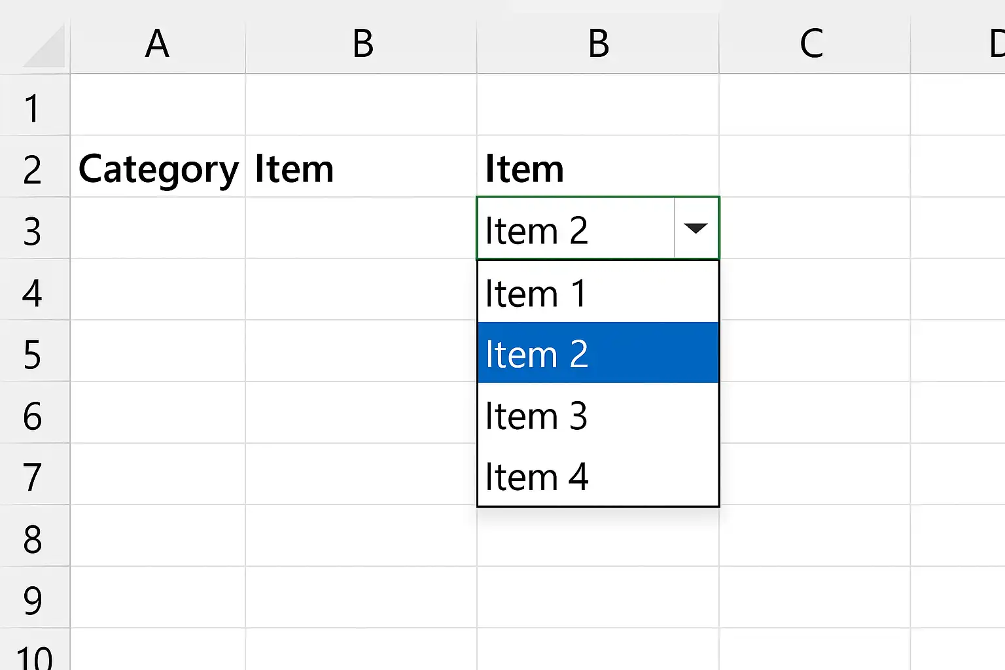Choose highlighted Item 2 in the list

(x=598, y=353)
